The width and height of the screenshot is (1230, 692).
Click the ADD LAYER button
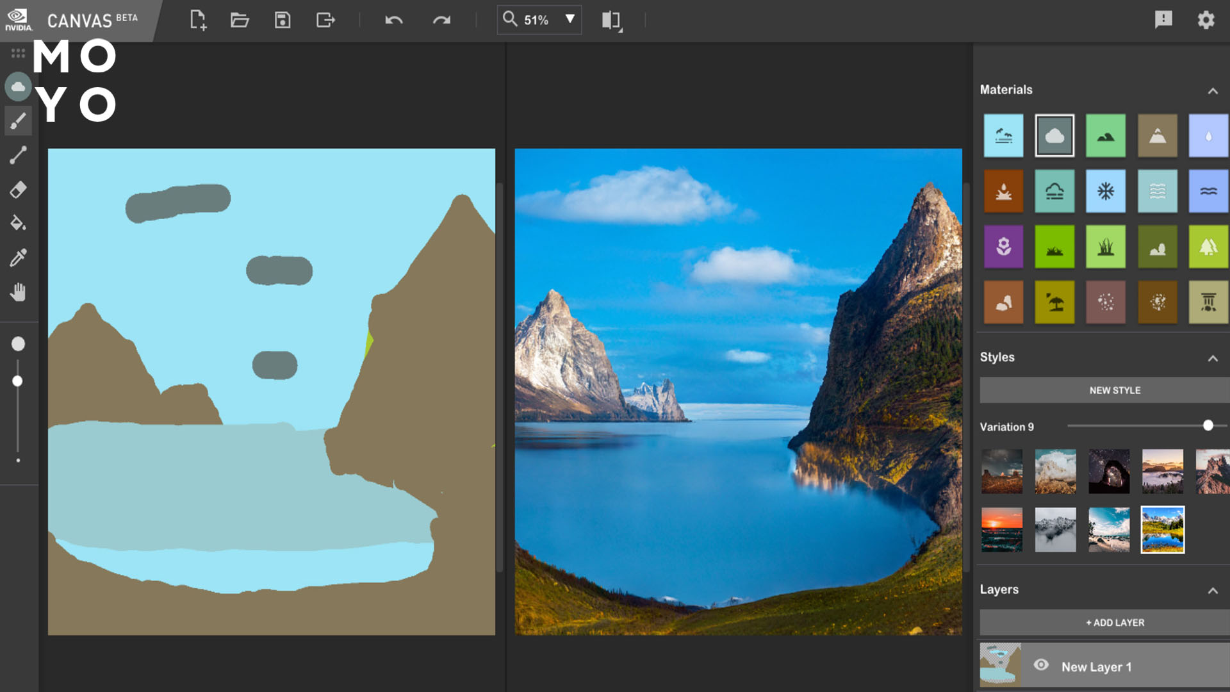pyautogui.click(x=1113, y=623)
